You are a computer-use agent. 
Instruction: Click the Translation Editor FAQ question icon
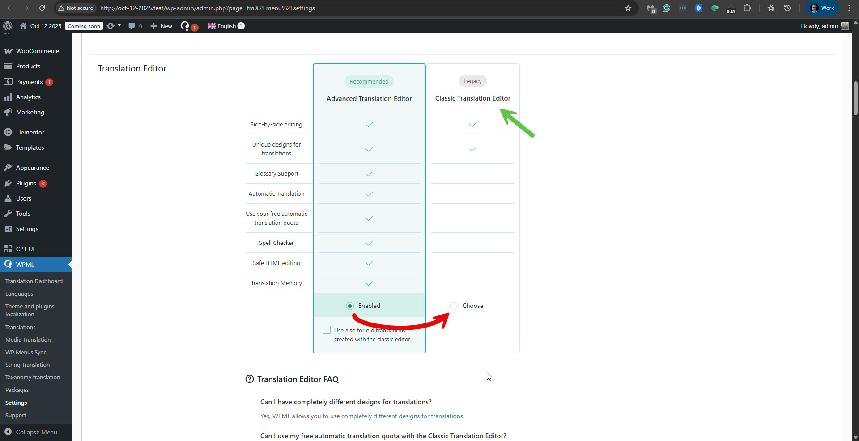pyautogui.click(x=250, y=379)
